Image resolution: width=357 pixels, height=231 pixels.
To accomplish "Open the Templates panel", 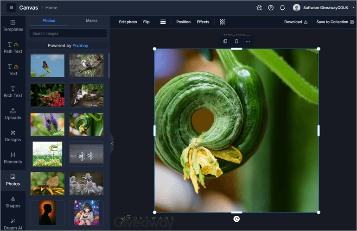I will point(13,26).
